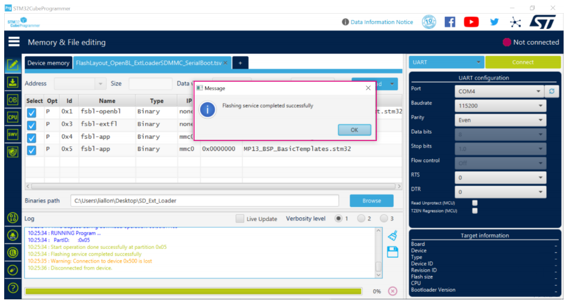The image size is (566, 303).
Task: Select verbosity level 2 radio button
Action: [361, 219]
